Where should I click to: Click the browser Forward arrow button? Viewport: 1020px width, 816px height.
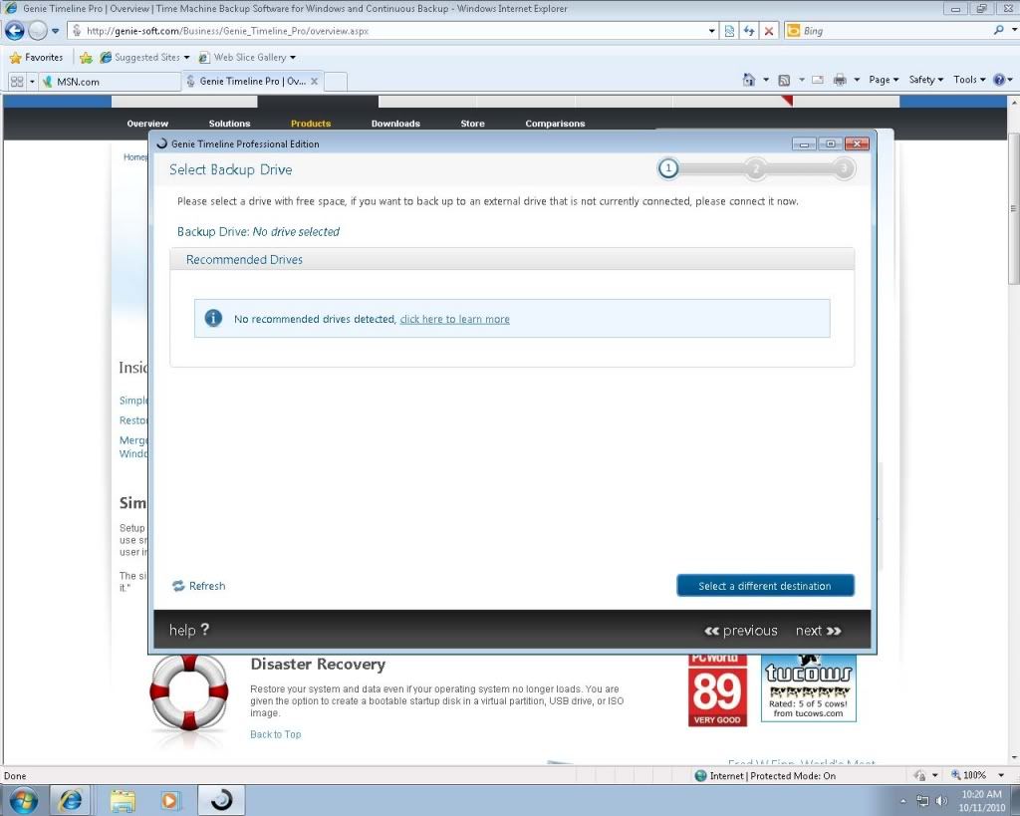[38, 31]
